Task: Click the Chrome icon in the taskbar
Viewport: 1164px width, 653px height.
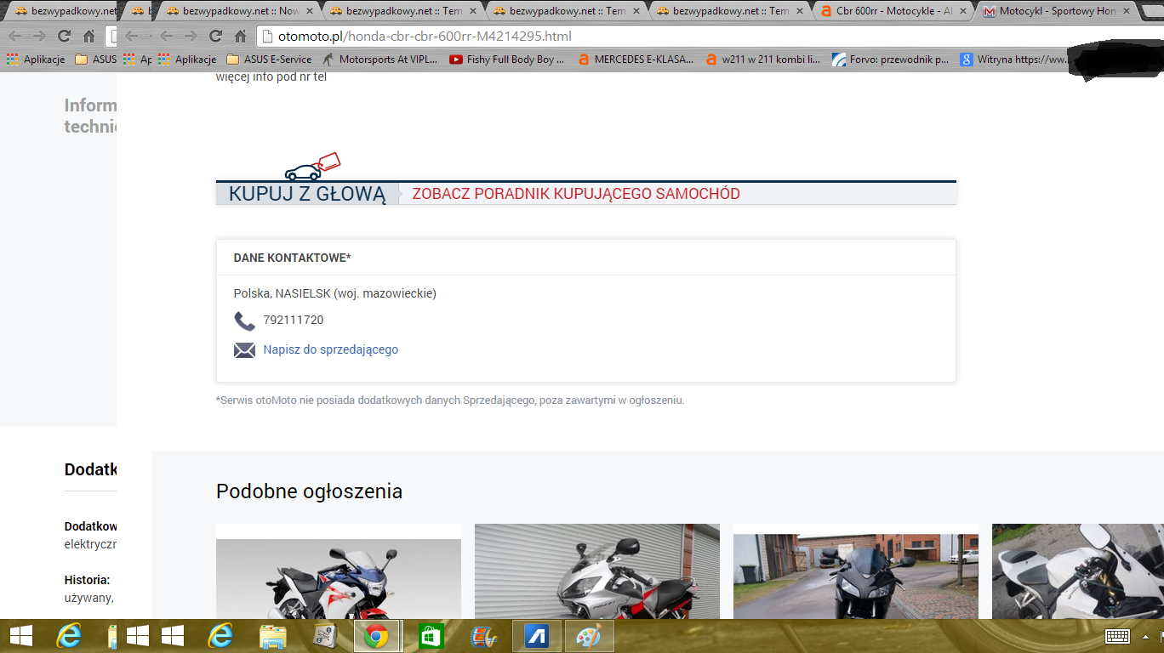Action: [376, 636]
